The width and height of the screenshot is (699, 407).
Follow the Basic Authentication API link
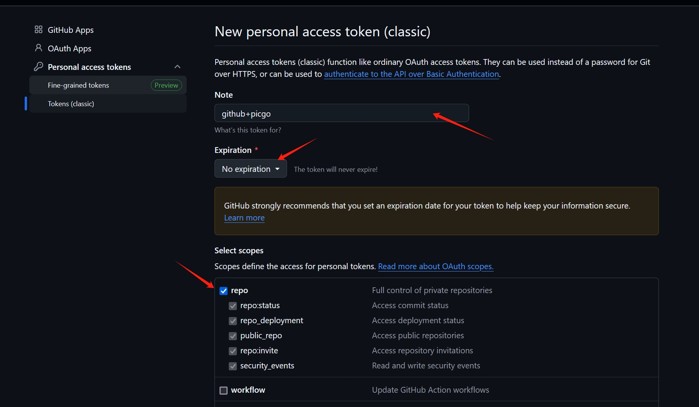tap(411, 74)
